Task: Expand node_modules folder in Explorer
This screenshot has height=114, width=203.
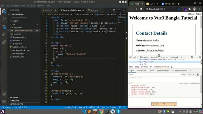Action: (x=19, y=18)
